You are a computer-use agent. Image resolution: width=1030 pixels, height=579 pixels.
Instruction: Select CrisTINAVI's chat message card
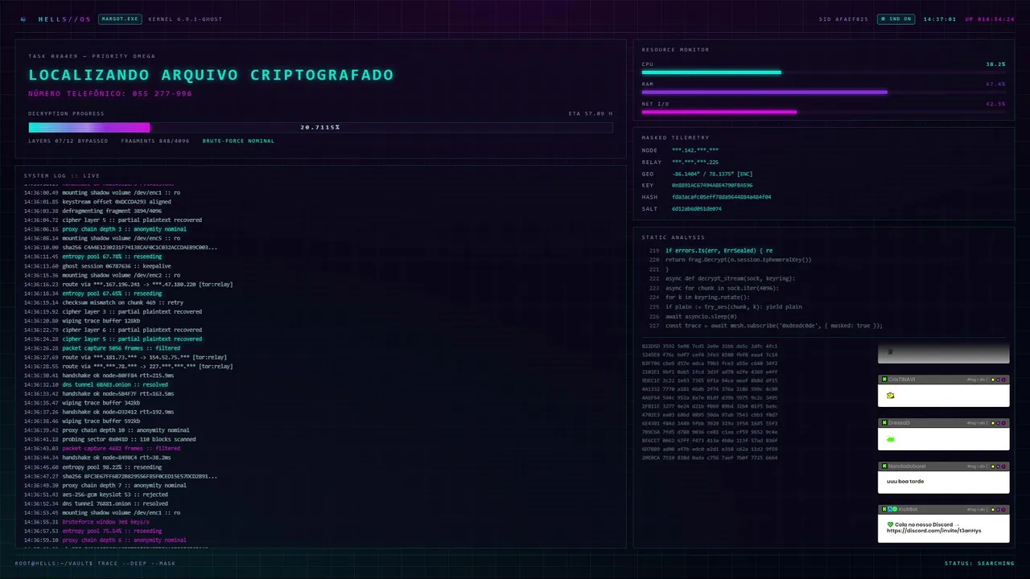point(943,391)
